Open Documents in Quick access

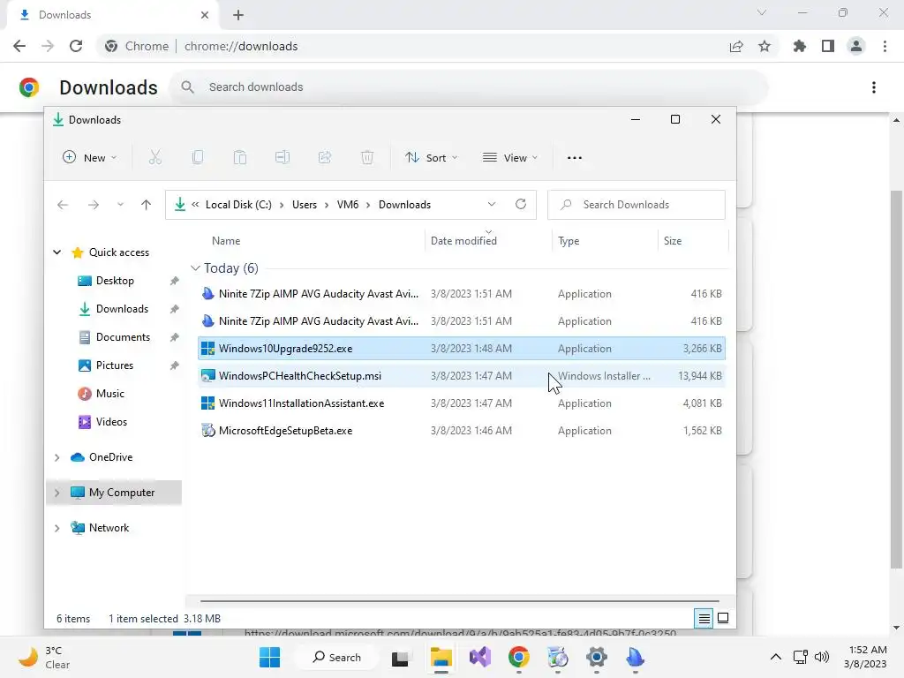pos(123,337)
